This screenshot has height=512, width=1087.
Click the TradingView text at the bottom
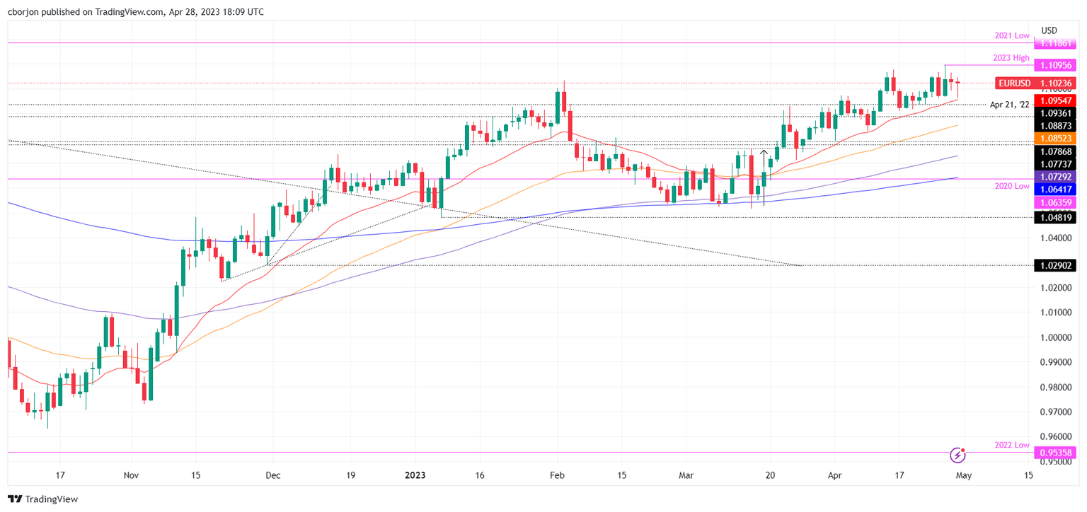point(52,499)
